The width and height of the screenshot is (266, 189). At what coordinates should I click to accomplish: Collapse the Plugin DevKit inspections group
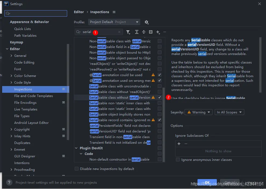pyautogui.click(x=76, y=148)
